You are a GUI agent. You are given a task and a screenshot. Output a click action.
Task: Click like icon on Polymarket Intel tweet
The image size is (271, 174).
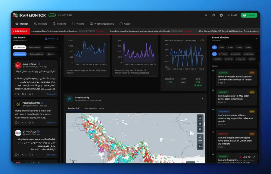coord(30,123)
